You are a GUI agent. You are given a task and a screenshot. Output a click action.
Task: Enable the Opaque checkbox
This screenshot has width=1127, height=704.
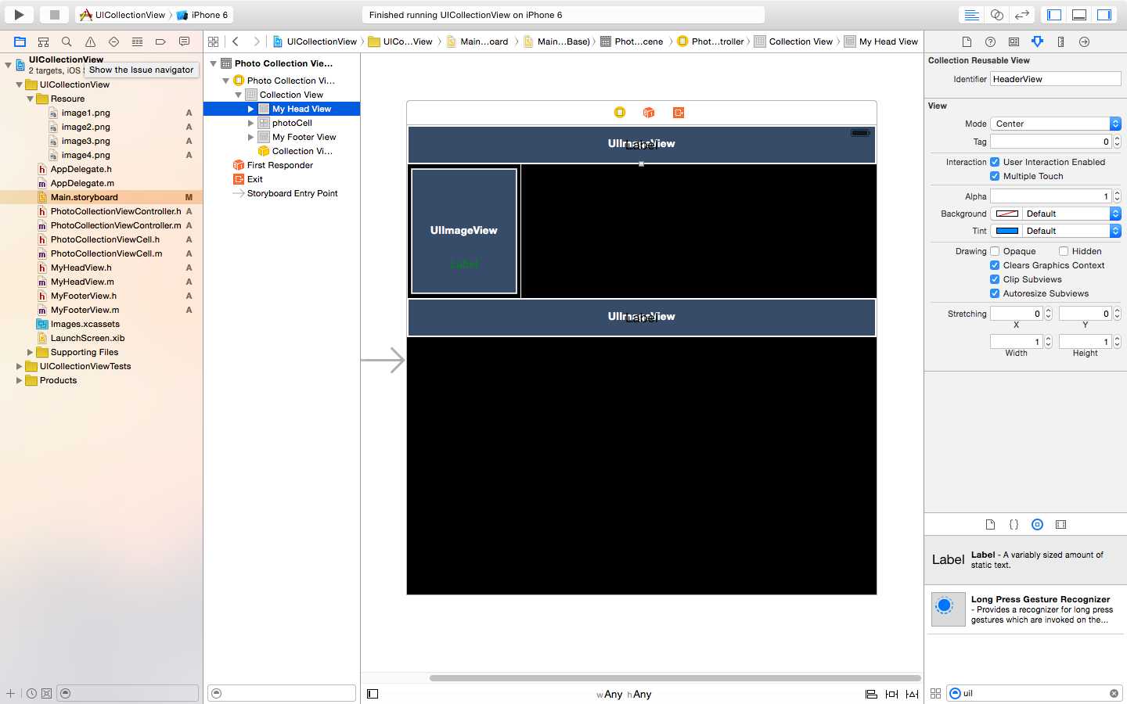(995, 251)
